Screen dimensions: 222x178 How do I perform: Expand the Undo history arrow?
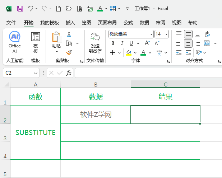coord(36,9)
